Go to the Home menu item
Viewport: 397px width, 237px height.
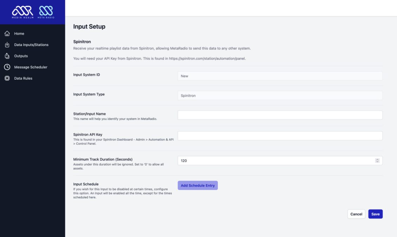(x=19, y=34)
